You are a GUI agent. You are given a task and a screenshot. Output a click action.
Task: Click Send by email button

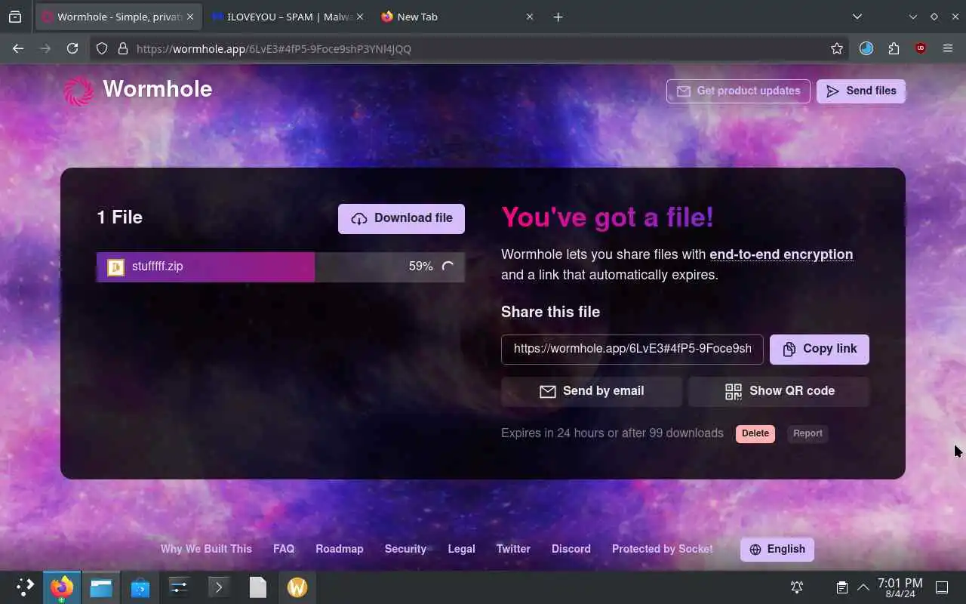[x=592, y=391]
